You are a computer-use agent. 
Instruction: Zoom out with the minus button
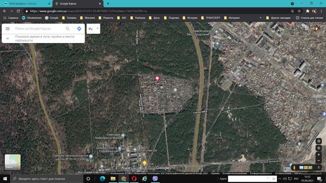click(x=318, y=160)
